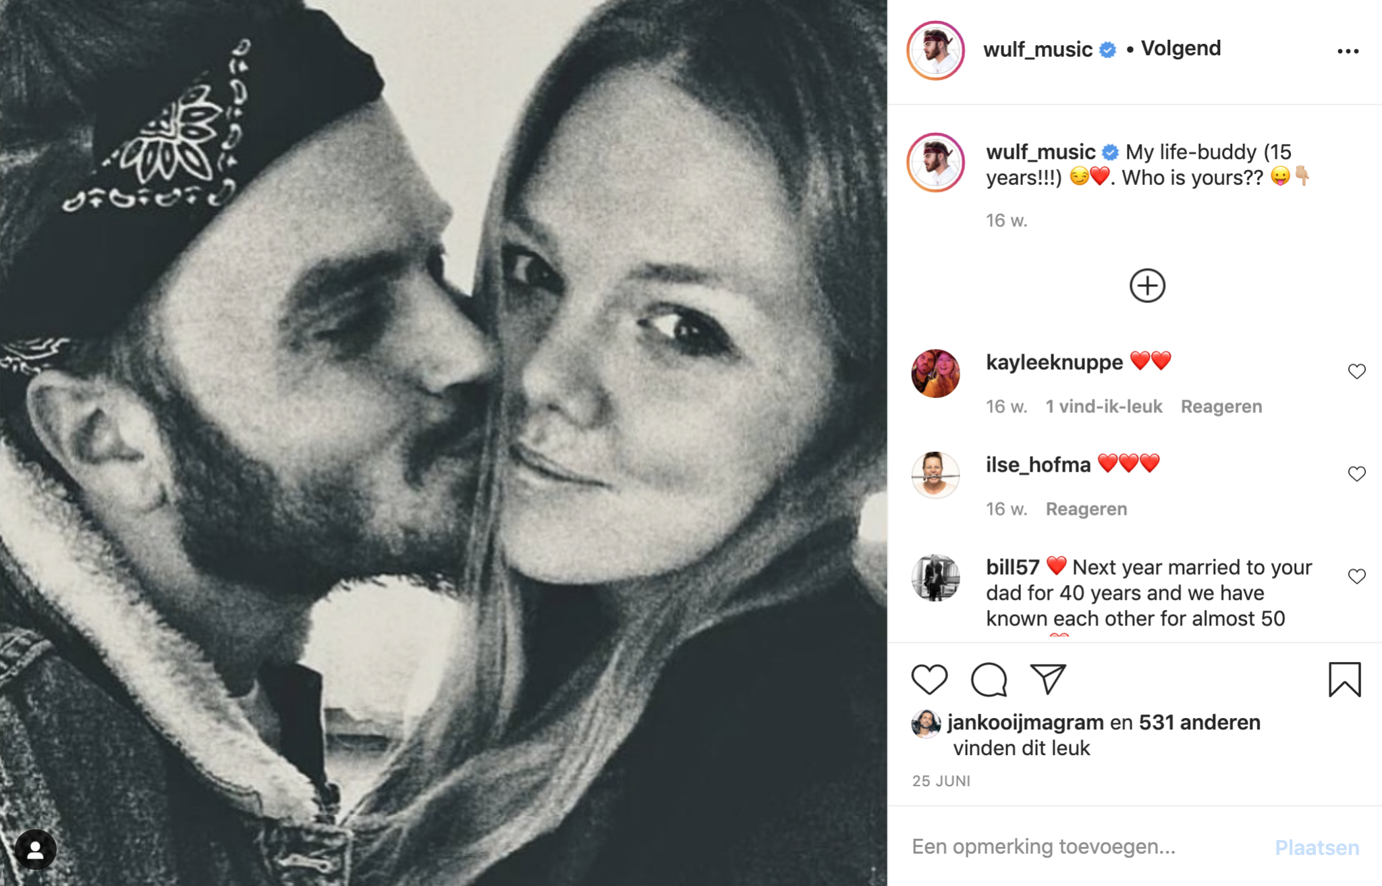The width and height of the screenshot is (1382, 886).
Task: Like the post with heart icon
Action: point(929,679)
